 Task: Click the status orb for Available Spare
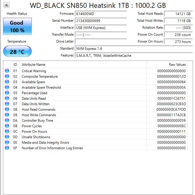(x=7, y=82)
